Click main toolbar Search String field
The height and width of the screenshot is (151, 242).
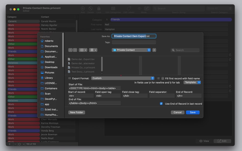(179, 8)
